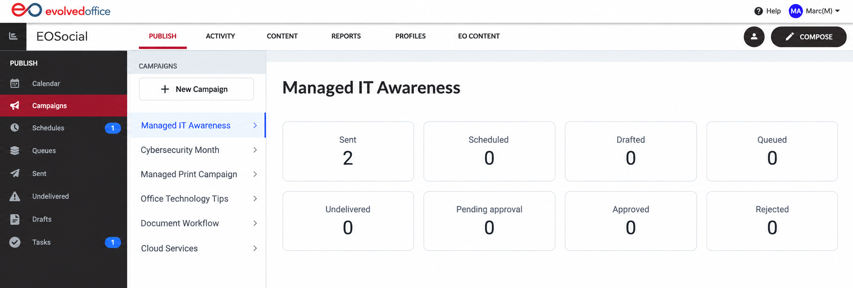Click the New Campaign button
Image resolution: width=853 pixels, height=288 pixels.
coord(196,89)
